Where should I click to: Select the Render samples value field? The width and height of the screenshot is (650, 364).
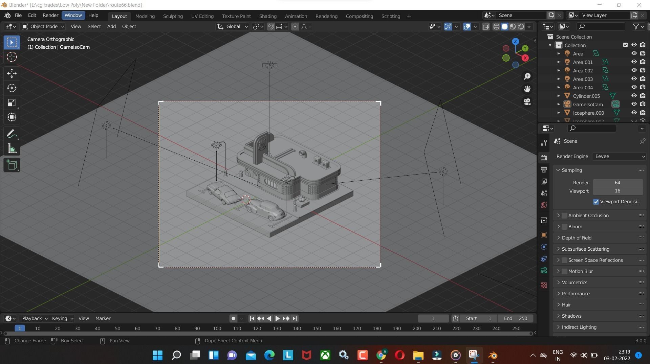[x=617, y=183]
